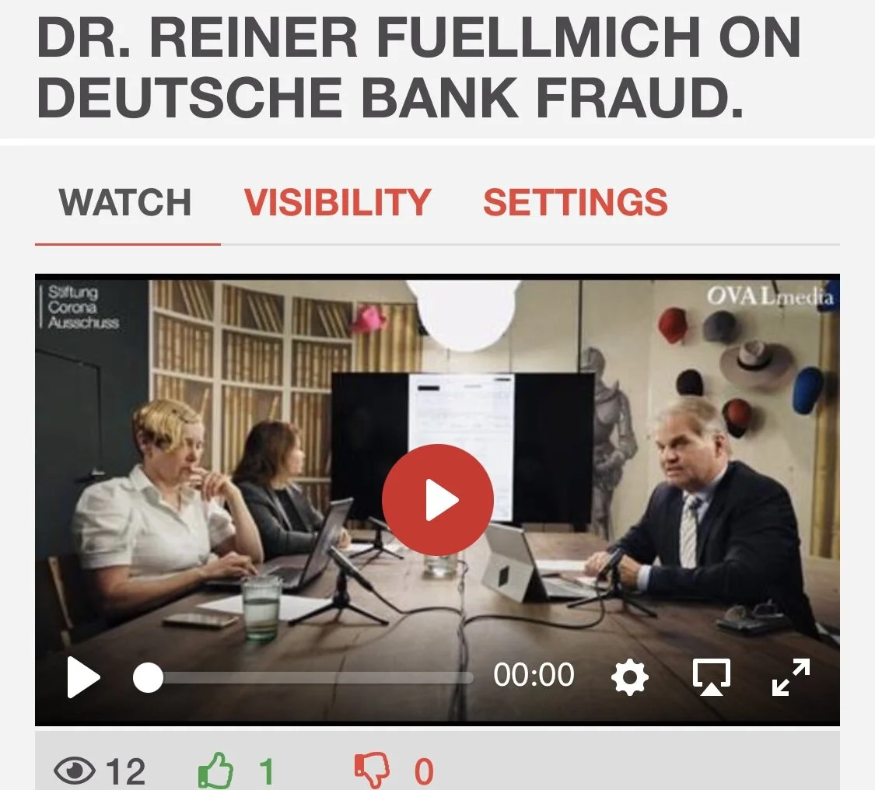Select the Watch tab

pos(125,202)
